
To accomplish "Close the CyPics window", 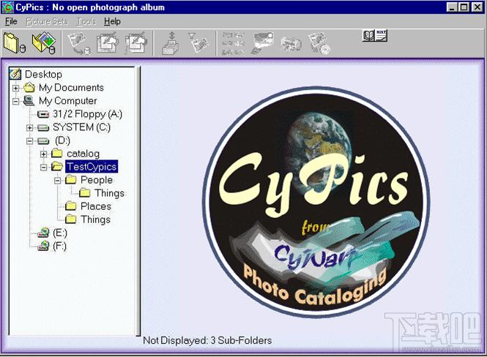I will pos(477,7).
